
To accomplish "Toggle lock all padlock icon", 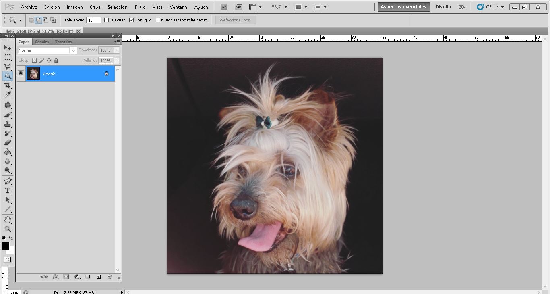I will [56, 60].
